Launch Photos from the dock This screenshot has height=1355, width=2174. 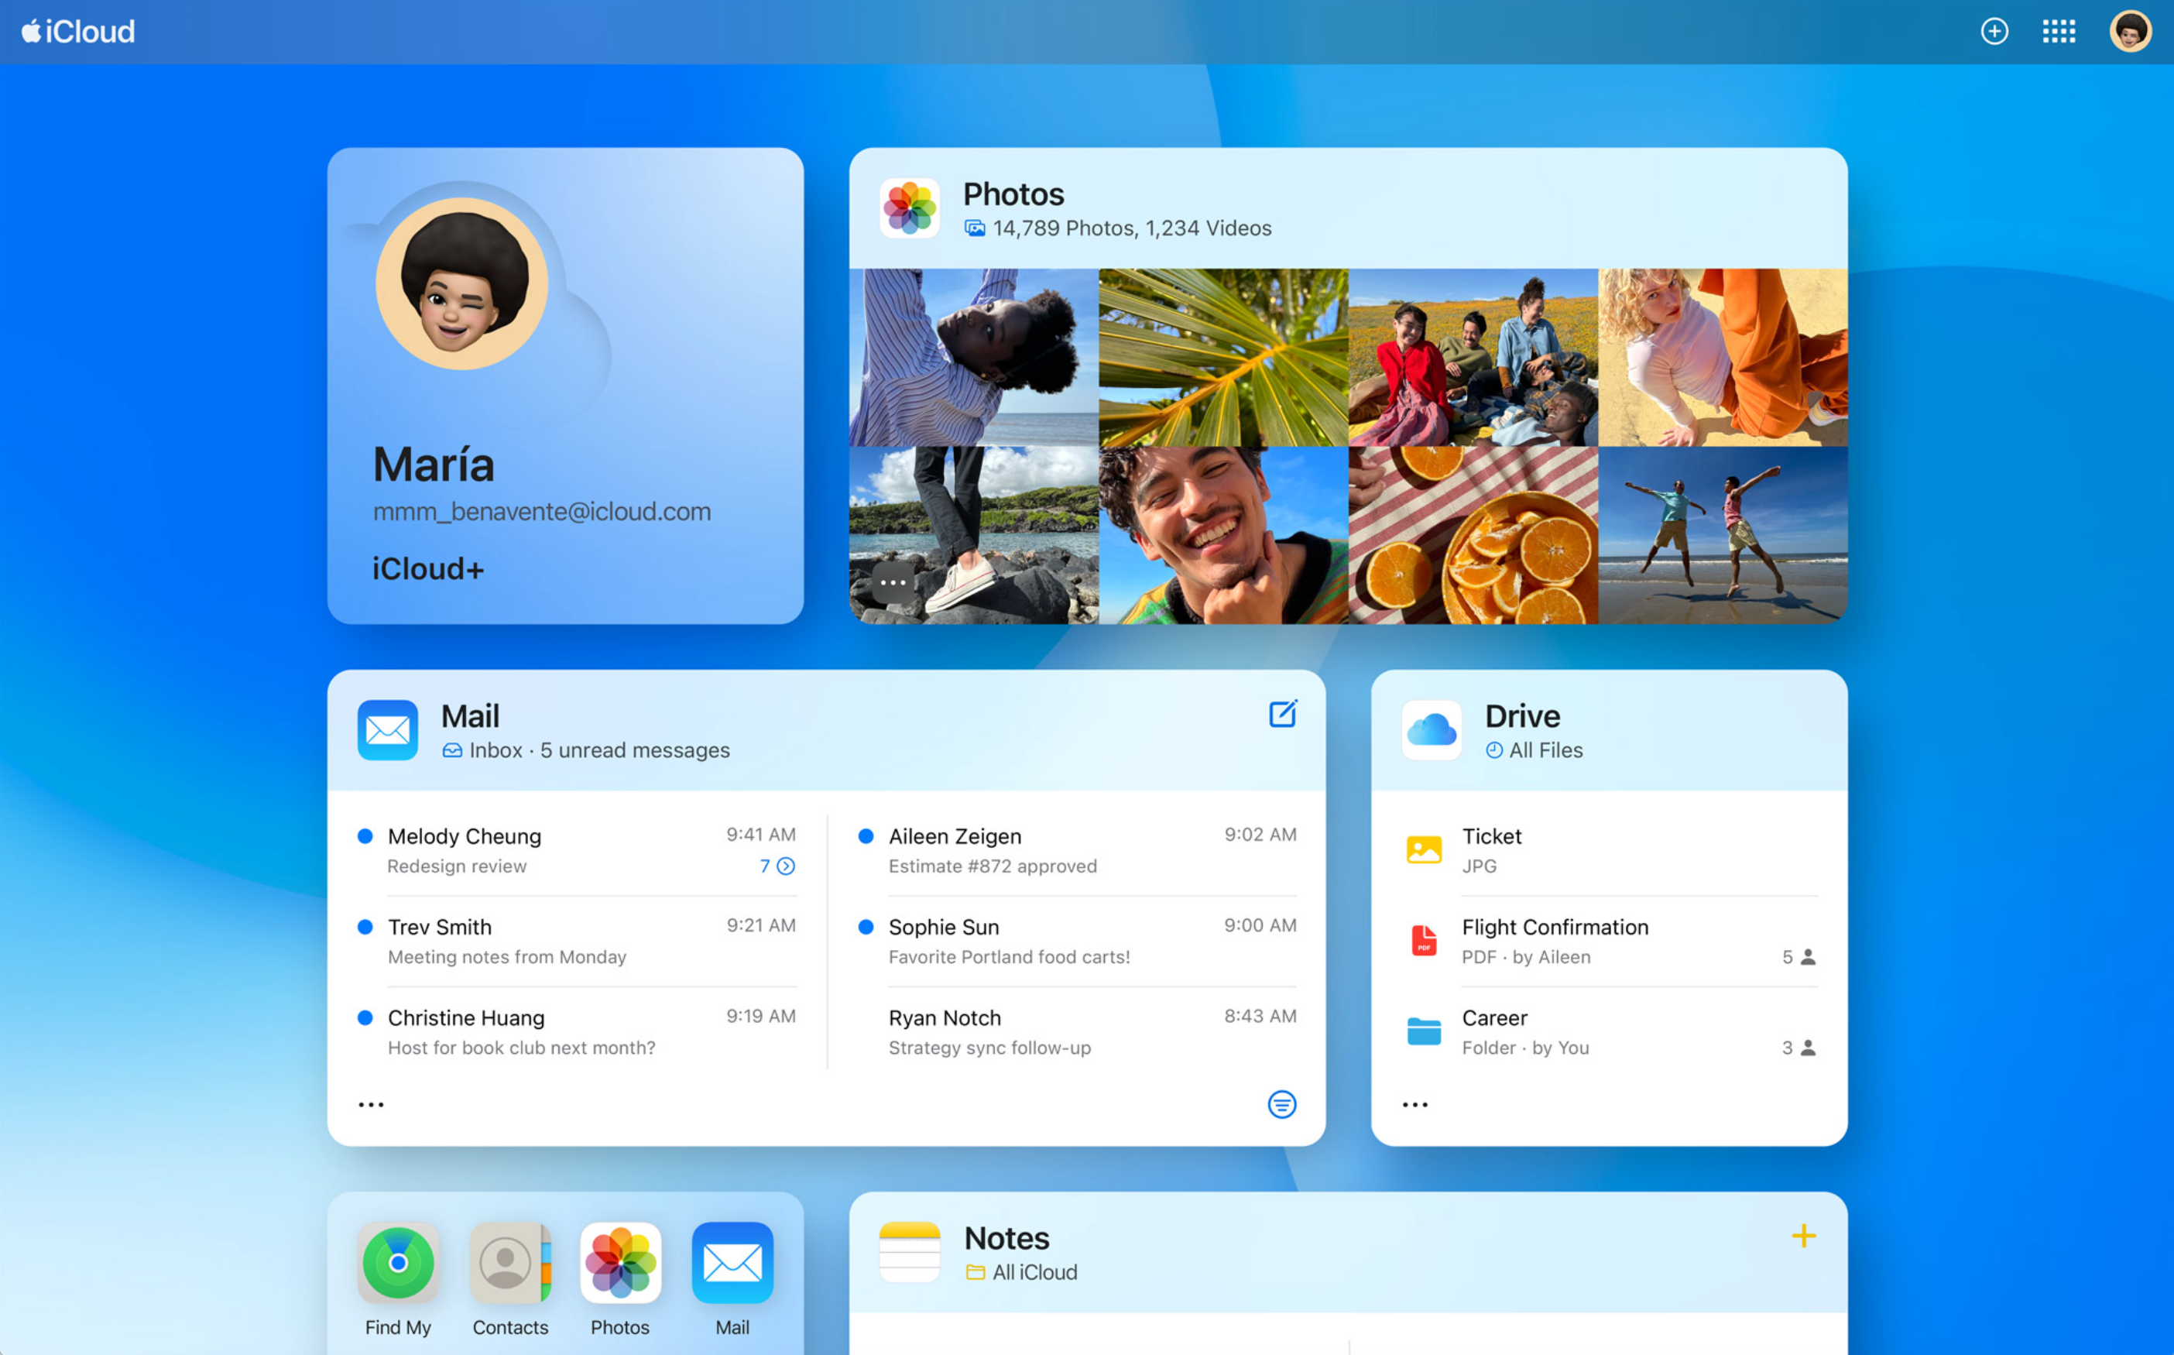[x=620, y=1266]
